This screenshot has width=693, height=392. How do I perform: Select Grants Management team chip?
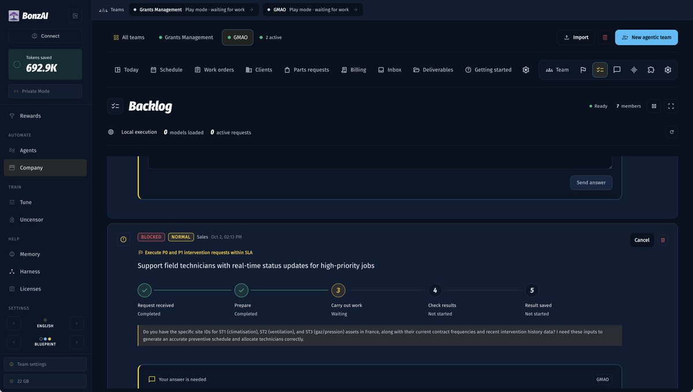186,38
